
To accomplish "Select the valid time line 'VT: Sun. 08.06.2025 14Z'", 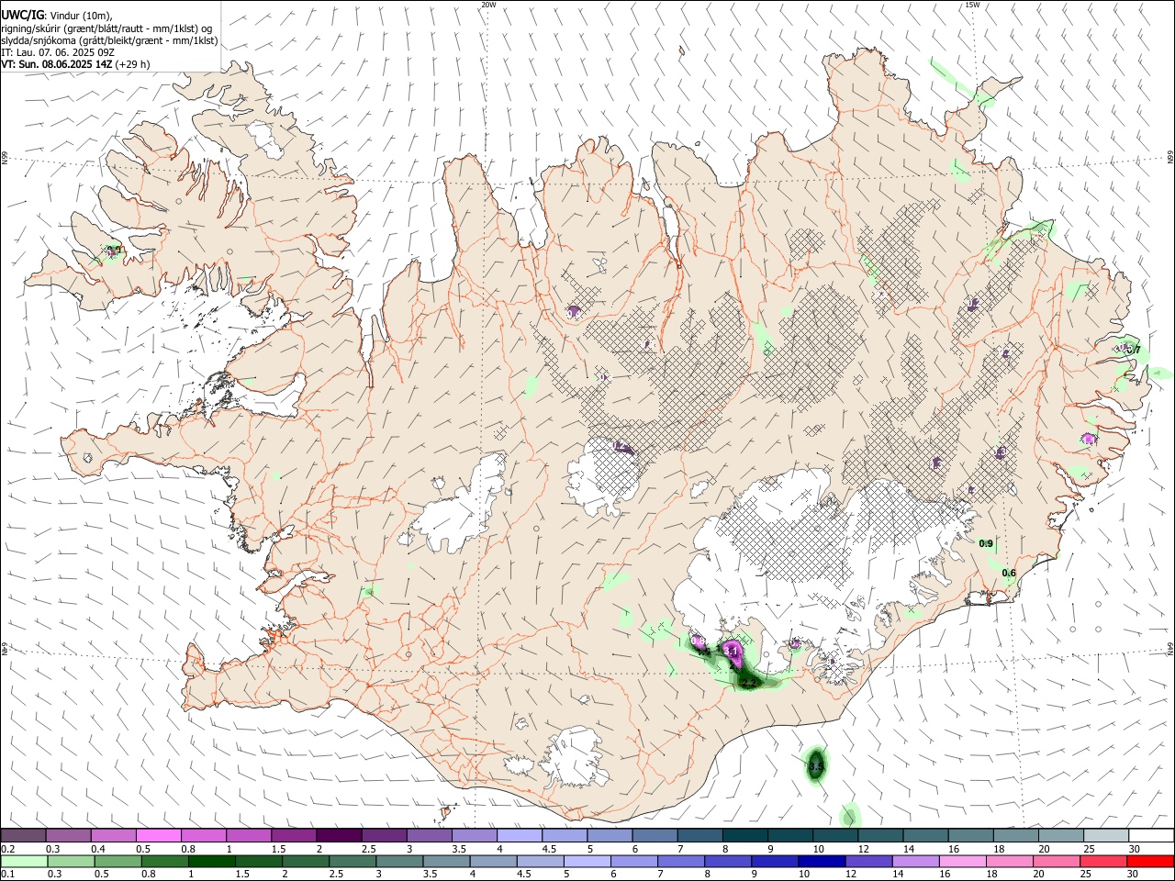I will click(56, 64).
